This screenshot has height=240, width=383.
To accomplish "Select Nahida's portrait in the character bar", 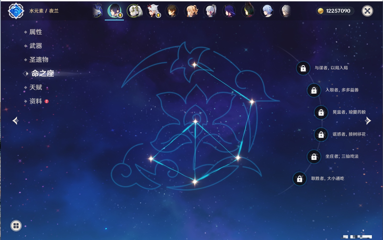I will [134, 11].
